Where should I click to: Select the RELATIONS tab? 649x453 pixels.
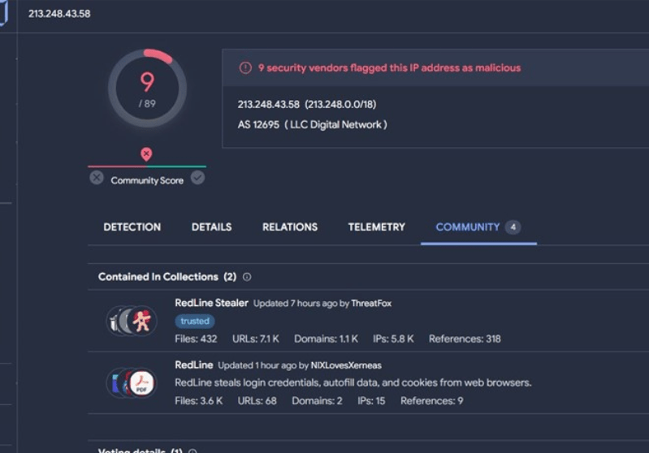pyautogui.click(x=290, y=227)
